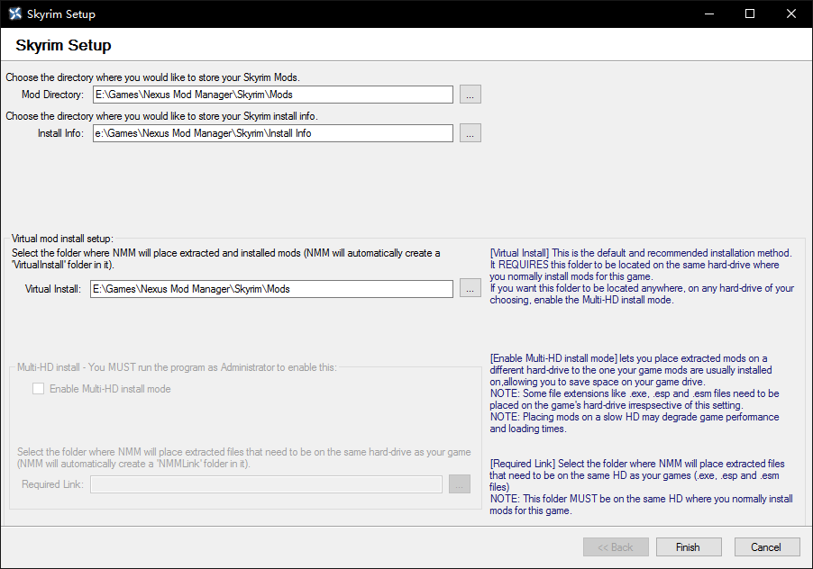Click the Virtual Install path field
Viewport: 813px width, 569px height.
click(x=271, y=289)
